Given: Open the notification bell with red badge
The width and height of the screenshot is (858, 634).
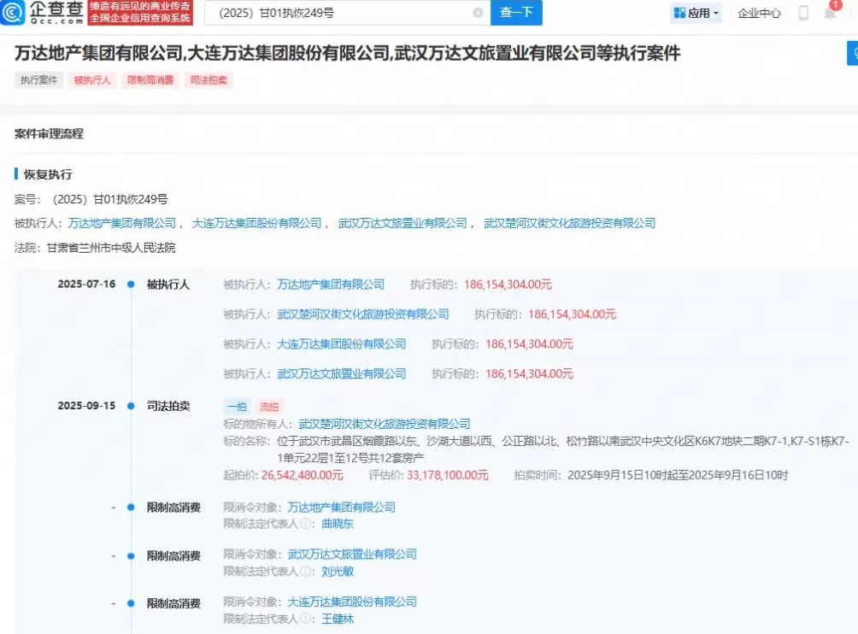Looking at the screenshot, I should 832,11.
